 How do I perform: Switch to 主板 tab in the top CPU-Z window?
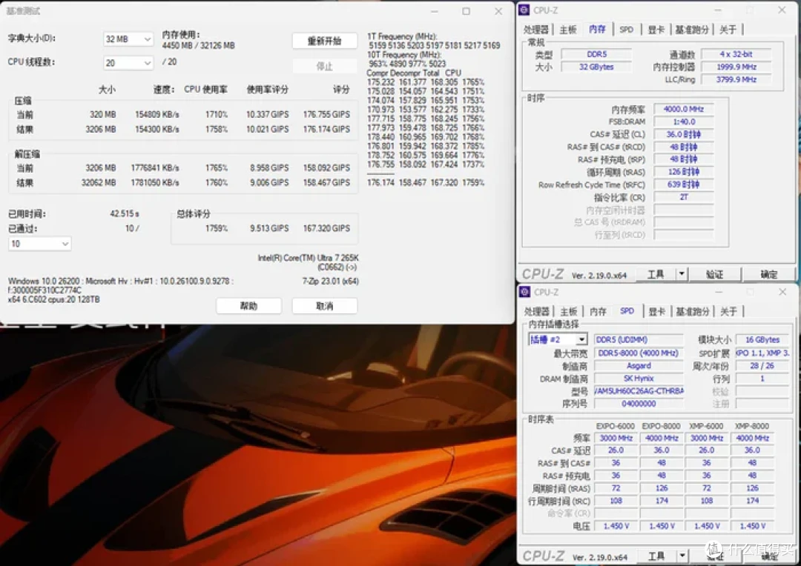[567, 30]
